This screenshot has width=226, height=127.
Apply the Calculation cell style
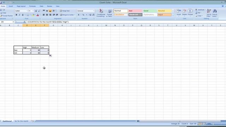(x=121, y=15)
